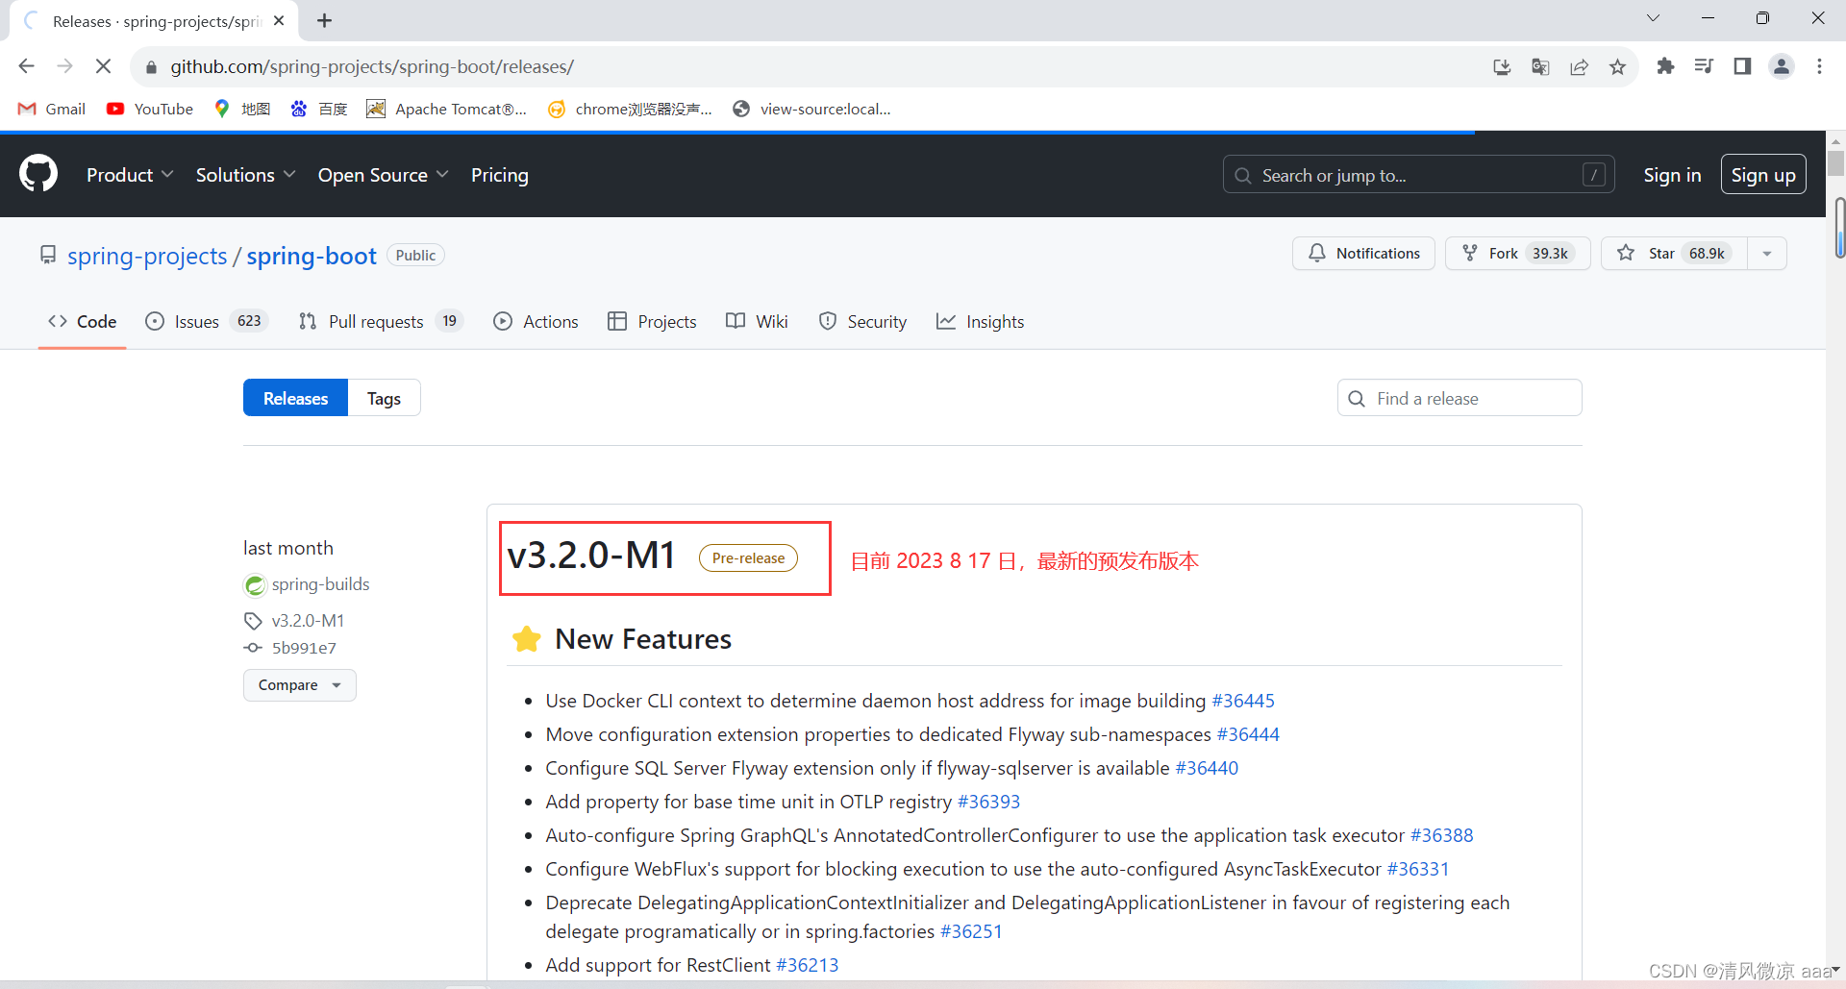Viewport: 1846px width, 989px height.
Task: Click the translate page icon
Action: click(x=1540, y=66)
